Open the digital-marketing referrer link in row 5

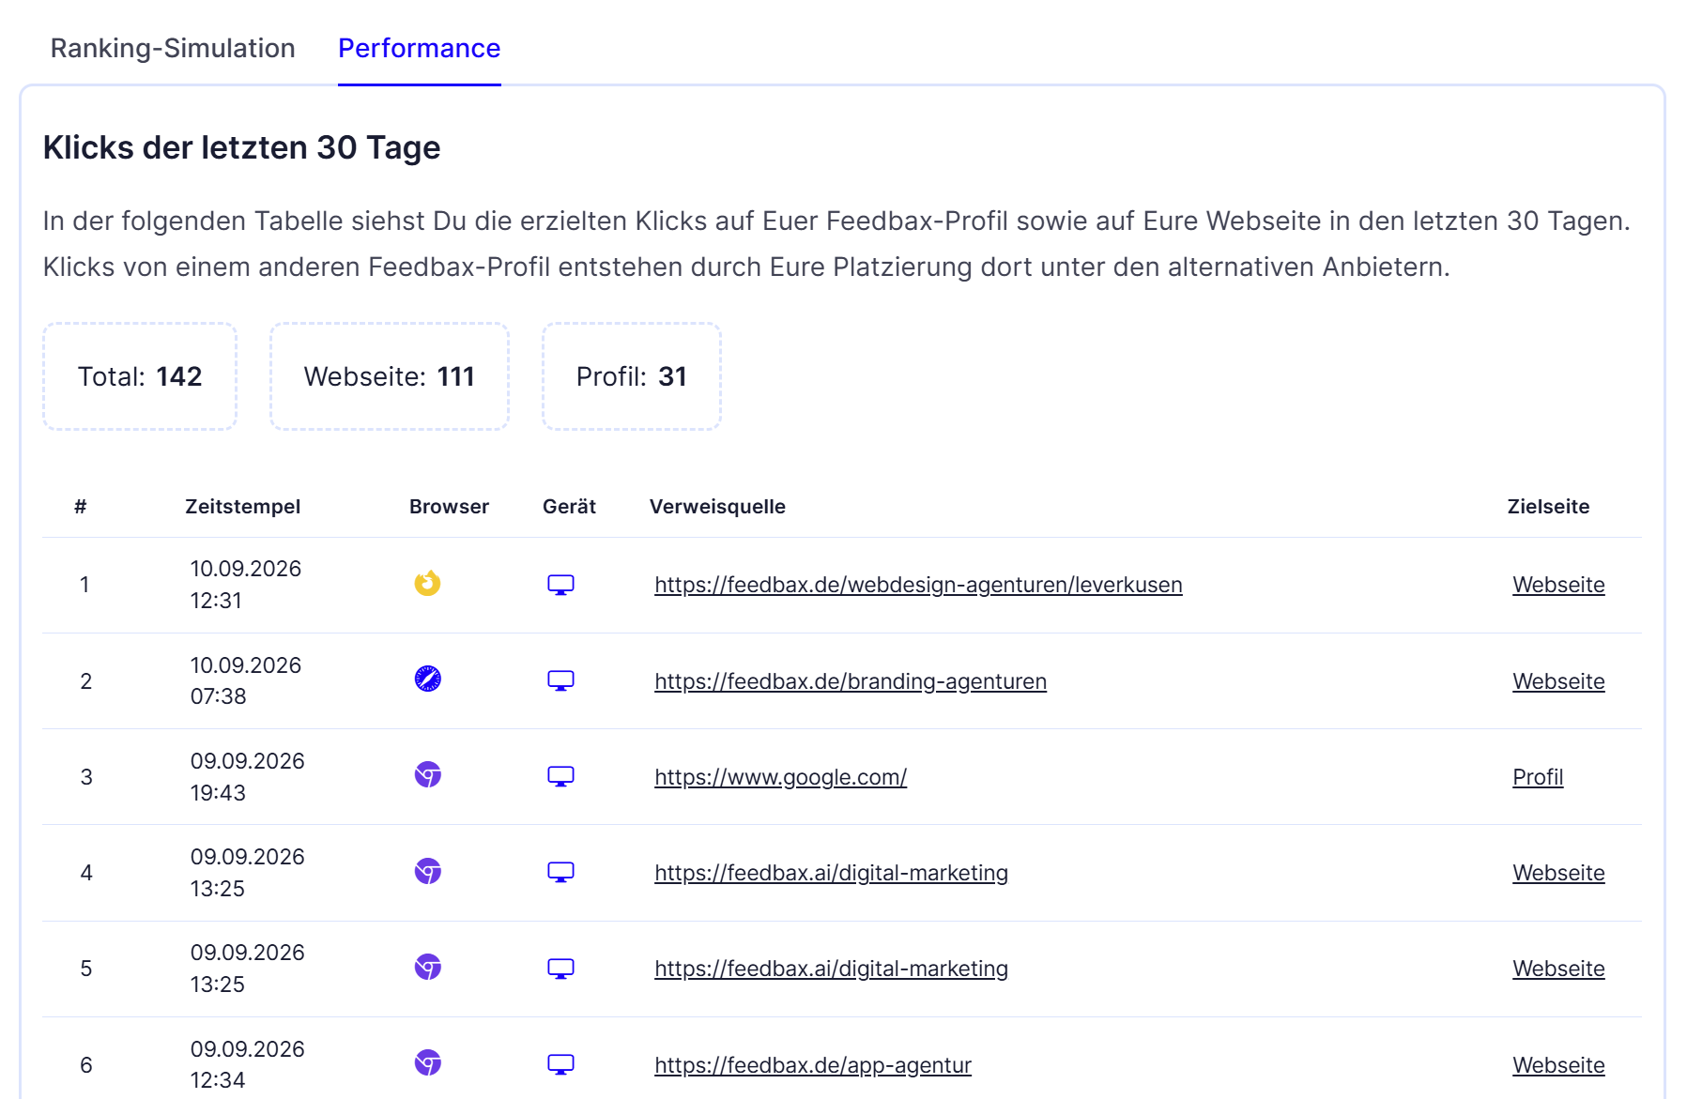(x=831, y=969)
